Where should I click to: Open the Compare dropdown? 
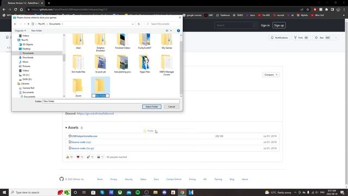[x=271, y=75]
